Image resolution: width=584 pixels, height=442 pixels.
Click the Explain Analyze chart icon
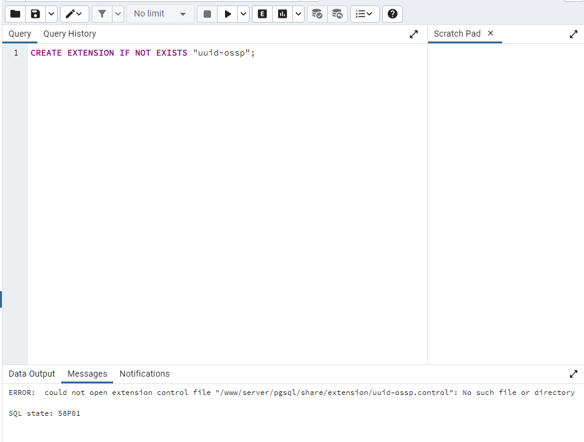point(283,14)
